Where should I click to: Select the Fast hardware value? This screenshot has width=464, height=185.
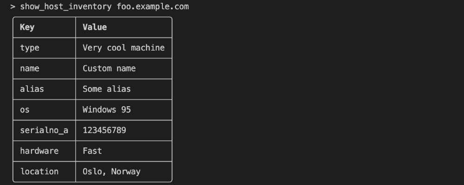(x=92, y=151)
